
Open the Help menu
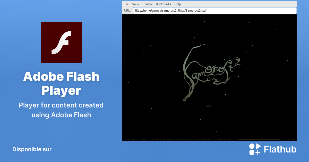click(x=177, y=4)
